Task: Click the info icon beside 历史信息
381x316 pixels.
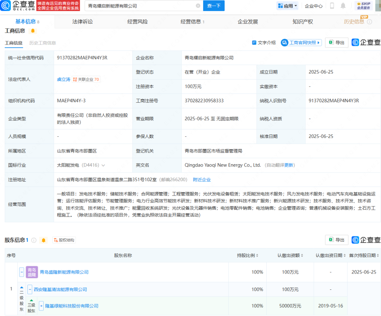Action: tap(369, 22)
